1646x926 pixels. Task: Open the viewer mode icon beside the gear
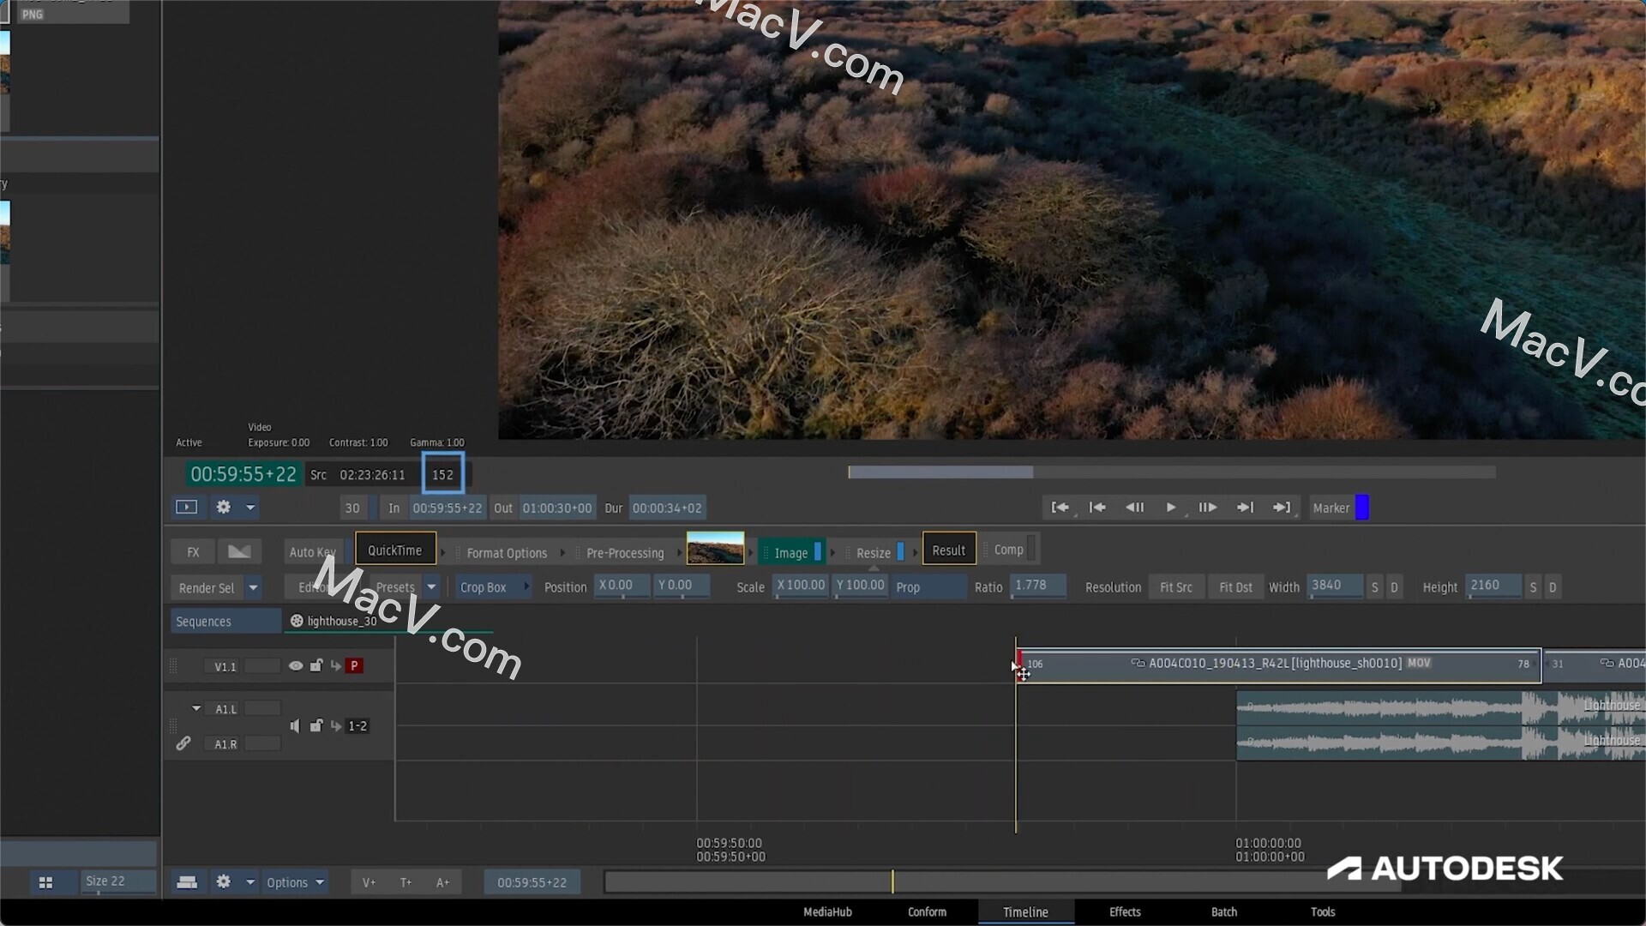point(186,507)
